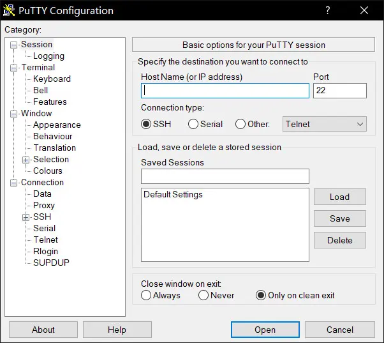Click the About button
384x343 pixels.
point(43,330)
